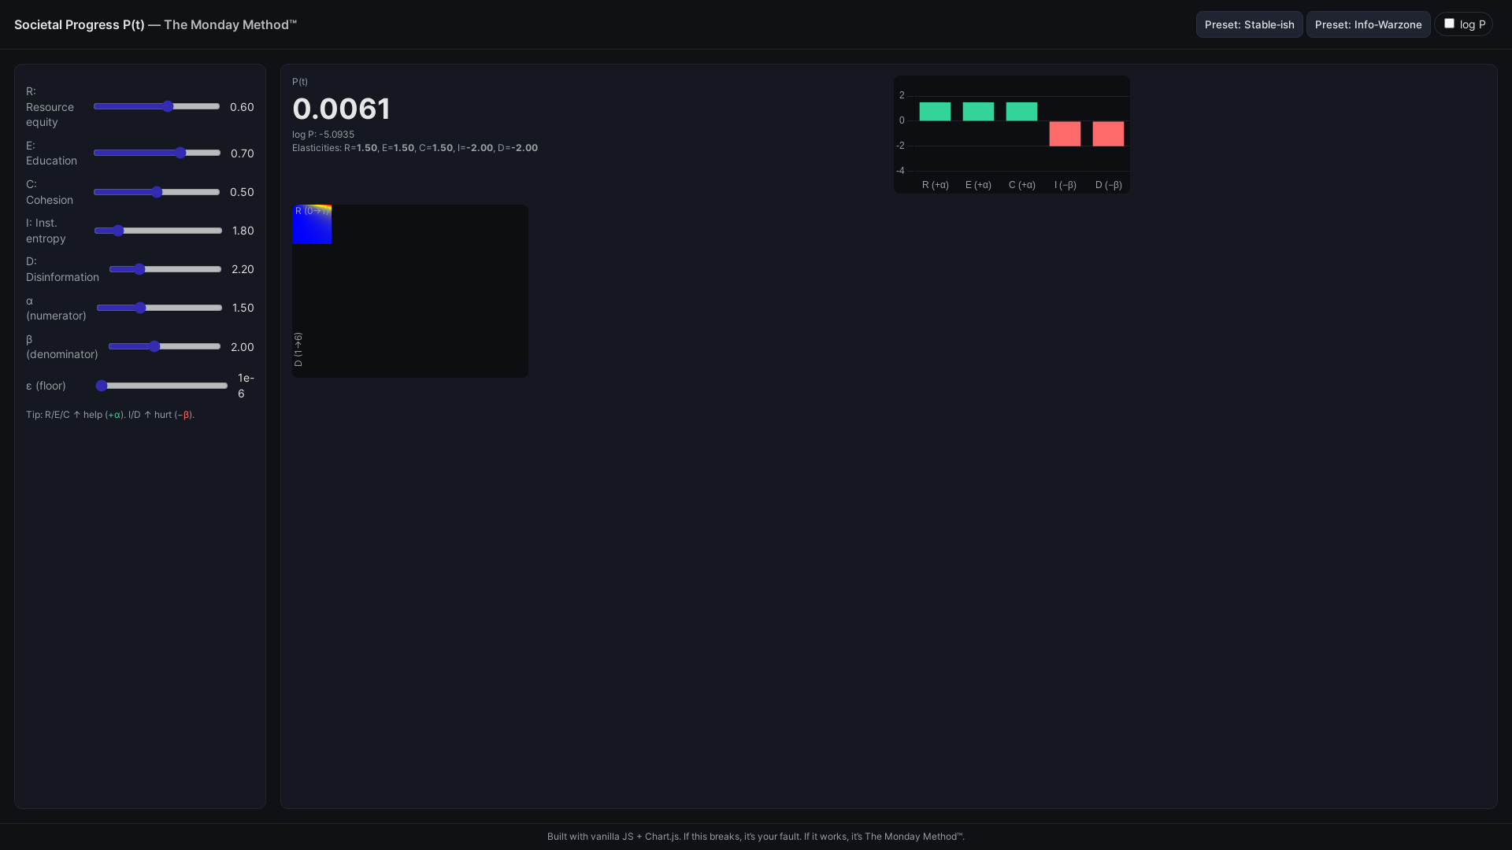The image size is (1512, 850).
Task: Click the I (−β) red bar
Action: click(1065, 134)
